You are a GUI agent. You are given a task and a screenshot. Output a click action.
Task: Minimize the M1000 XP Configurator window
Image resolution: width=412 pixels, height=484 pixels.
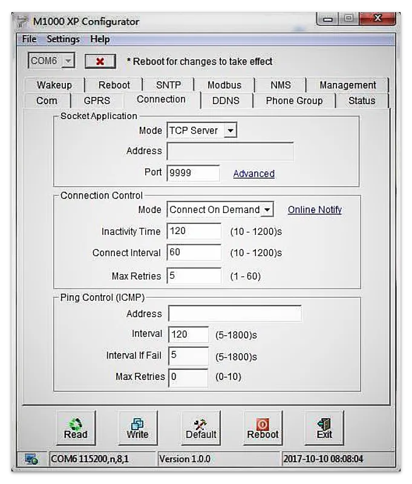(x=327, y=19)
